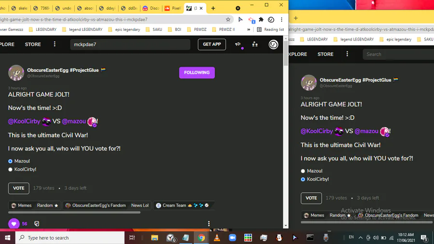Image resolution: width=434 pixels, height=244 pixels.
Task: Switch to the 'abso' browser tab
Action: pos(85,8)
